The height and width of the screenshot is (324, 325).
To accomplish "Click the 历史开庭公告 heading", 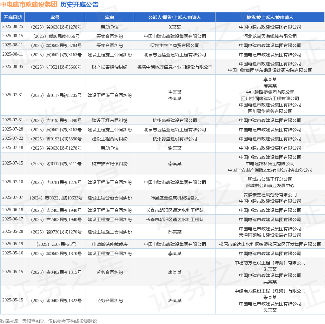I will 79,4.
